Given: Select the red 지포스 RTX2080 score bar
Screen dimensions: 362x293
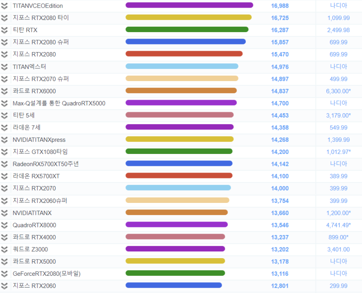Looking at the screenshot, I should [x=184, y=54].
